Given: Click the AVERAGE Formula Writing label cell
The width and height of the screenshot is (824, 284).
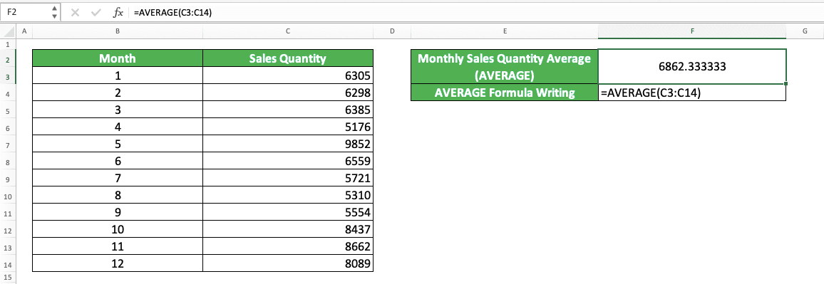Looking at the screenshot, I should 505,93.
